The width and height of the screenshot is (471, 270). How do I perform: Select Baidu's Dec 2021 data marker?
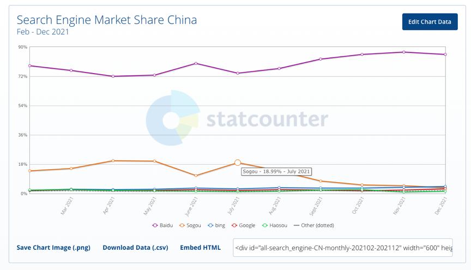click(445, 55)
